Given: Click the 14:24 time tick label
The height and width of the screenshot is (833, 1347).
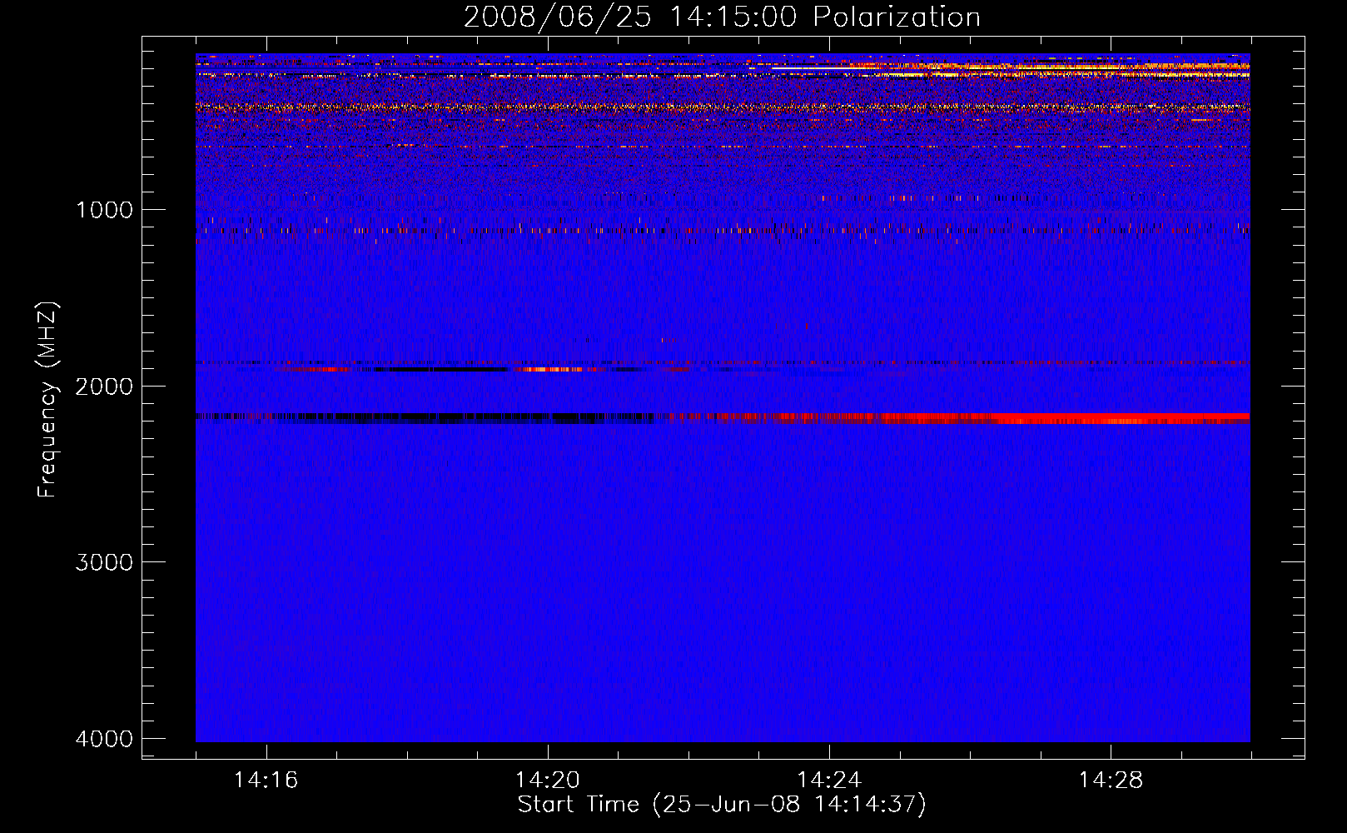Looking at the screenshot, I should point(829,781).
